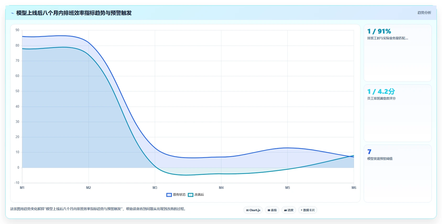Click the 30 y-axis tick label
This screenshot has width=442, height=224.
click(17, 122)
